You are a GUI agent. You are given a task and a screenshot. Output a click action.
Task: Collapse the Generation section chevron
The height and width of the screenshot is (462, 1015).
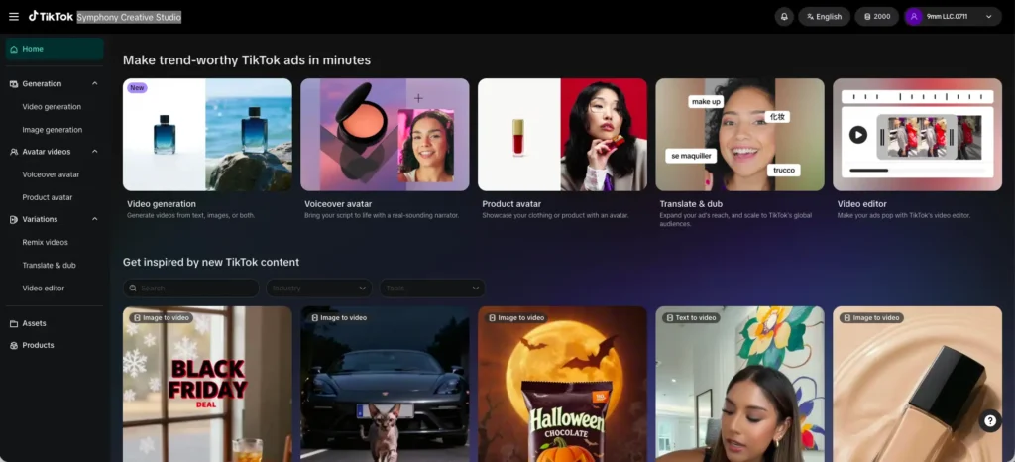[94, 84]
